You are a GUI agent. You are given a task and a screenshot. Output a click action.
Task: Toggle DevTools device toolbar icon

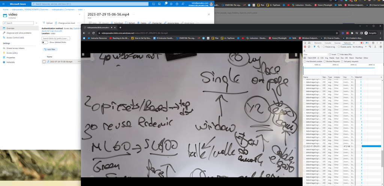click(309, 43)
